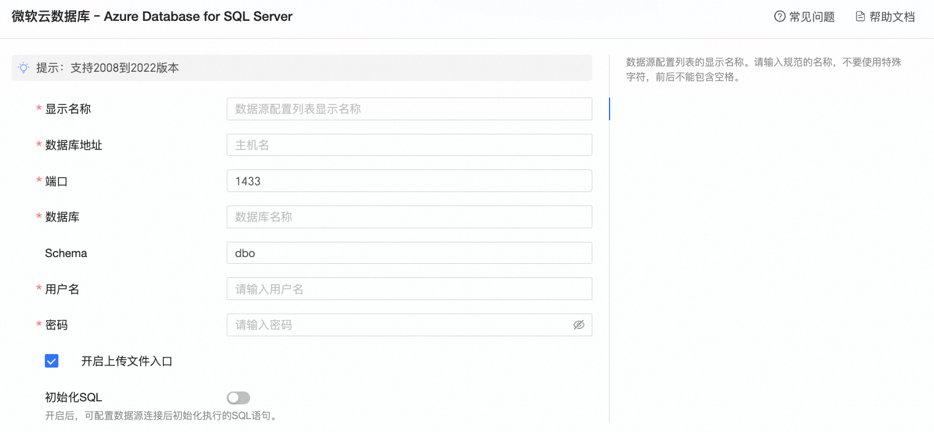Uncheck the 开启上传文件入口 checkbox
The width and height of the screenshot is (934, 432).
coord(52,361)
